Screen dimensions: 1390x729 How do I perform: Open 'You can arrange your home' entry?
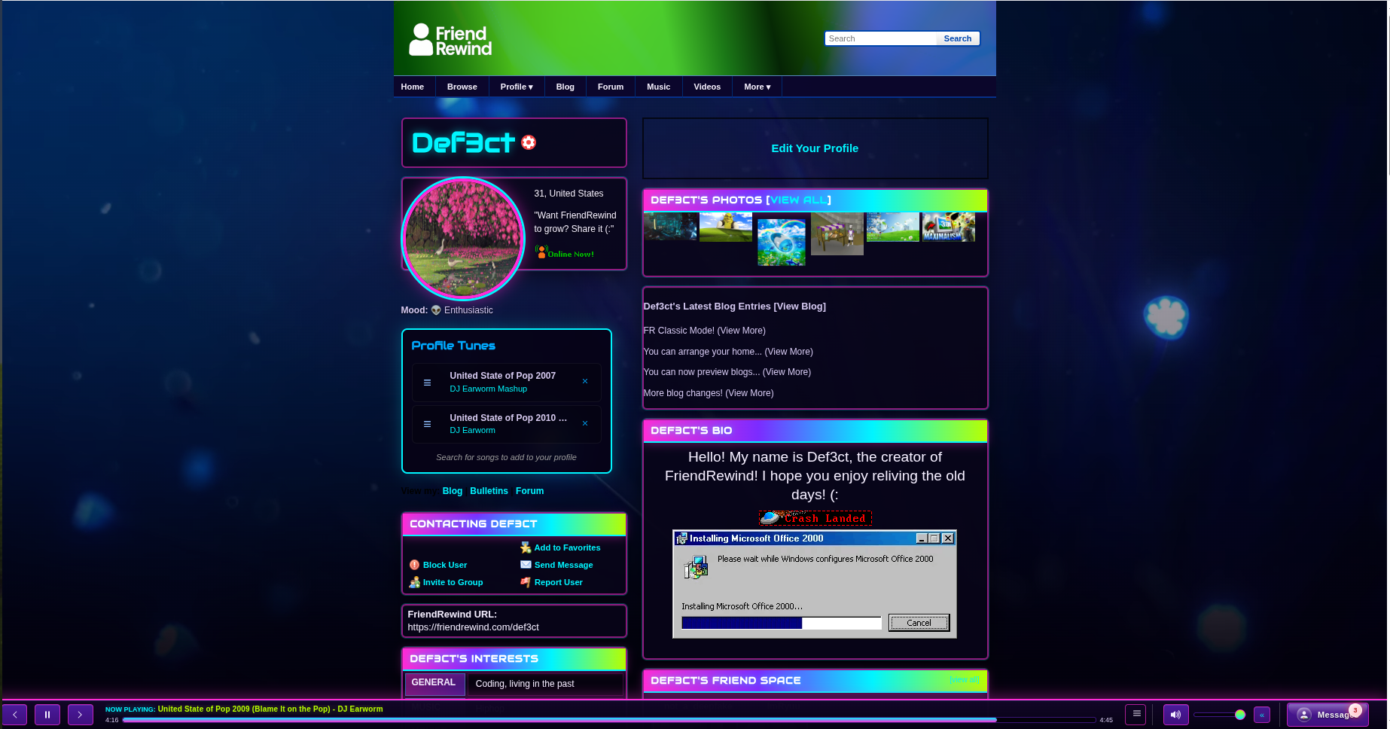pos(728,352)
